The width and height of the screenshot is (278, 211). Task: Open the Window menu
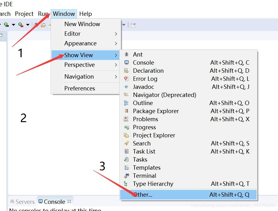point(64,14)
